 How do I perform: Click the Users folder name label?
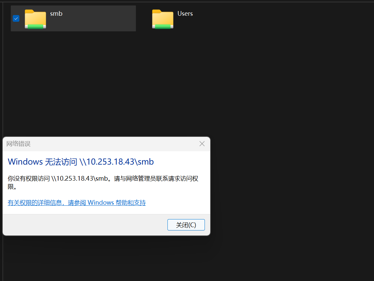[x=185, y=14]
